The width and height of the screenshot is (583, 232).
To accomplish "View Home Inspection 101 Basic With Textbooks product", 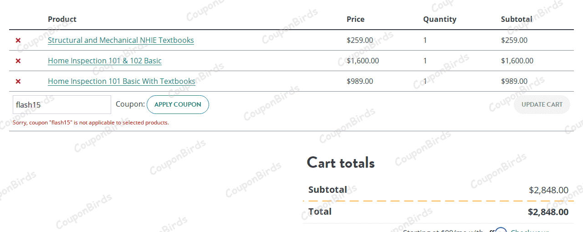I will 122,81.
